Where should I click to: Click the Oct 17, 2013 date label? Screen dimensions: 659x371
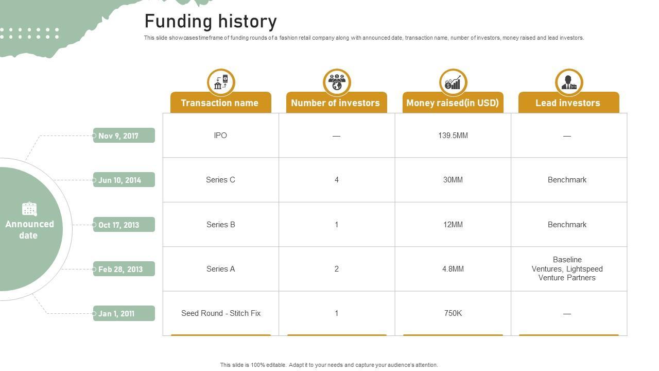click(124, 225)
